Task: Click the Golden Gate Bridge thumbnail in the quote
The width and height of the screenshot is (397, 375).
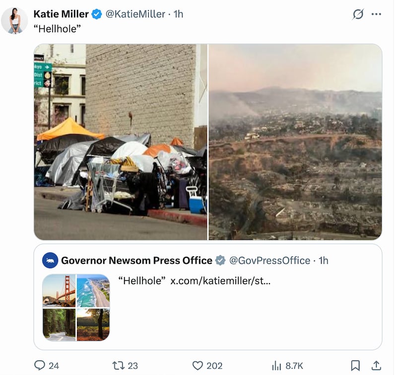Action: click(x=59, y=291)
